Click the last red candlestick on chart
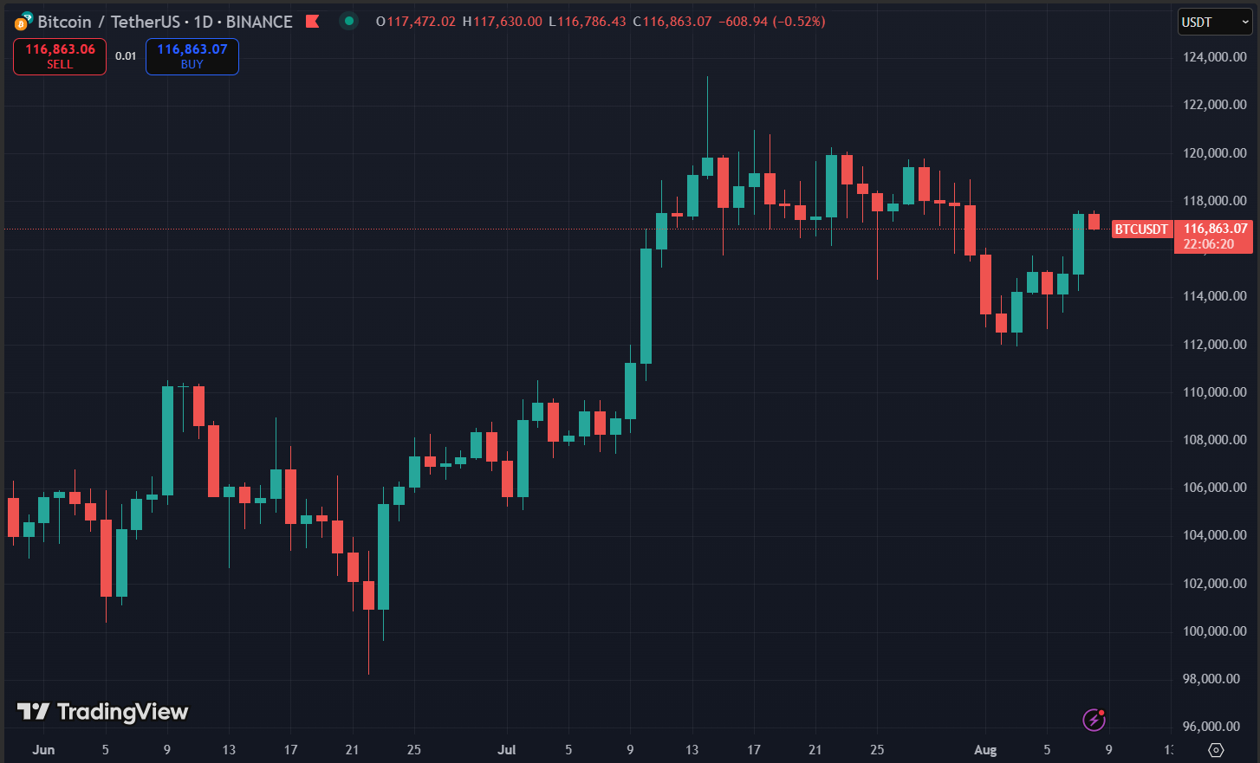 1094,222
